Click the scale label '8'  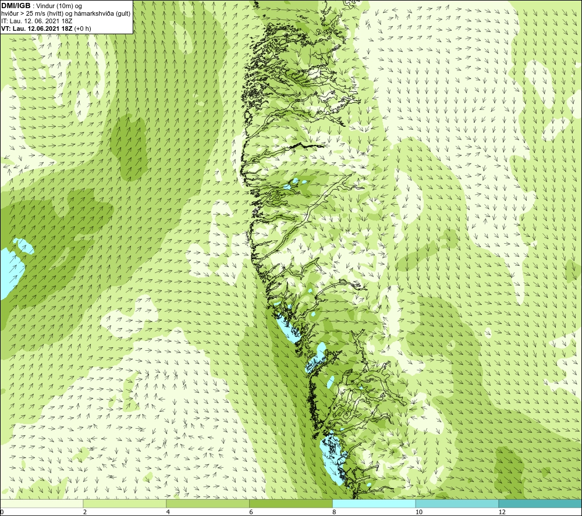[335, 513]
